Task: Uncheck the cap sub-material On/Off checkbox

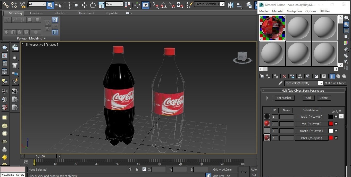Action: click(x=336, y=124)
